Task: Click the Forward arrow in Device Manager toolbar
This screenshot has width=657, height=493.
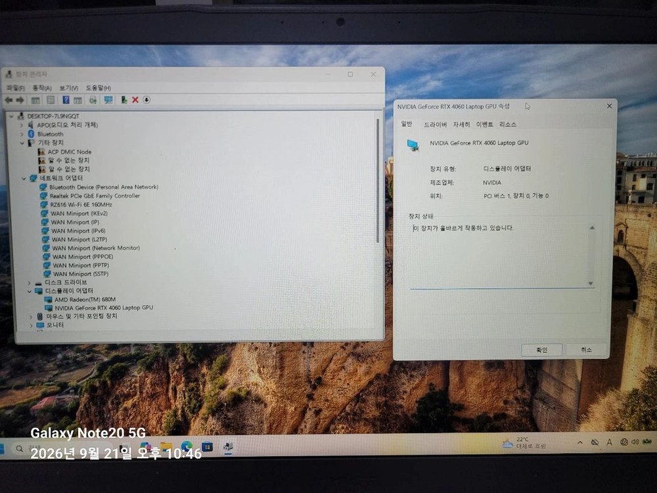Action: click(x=20, y=100)
